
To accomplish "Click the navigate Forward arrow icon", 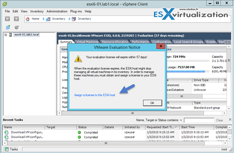I will pos(16,19).
